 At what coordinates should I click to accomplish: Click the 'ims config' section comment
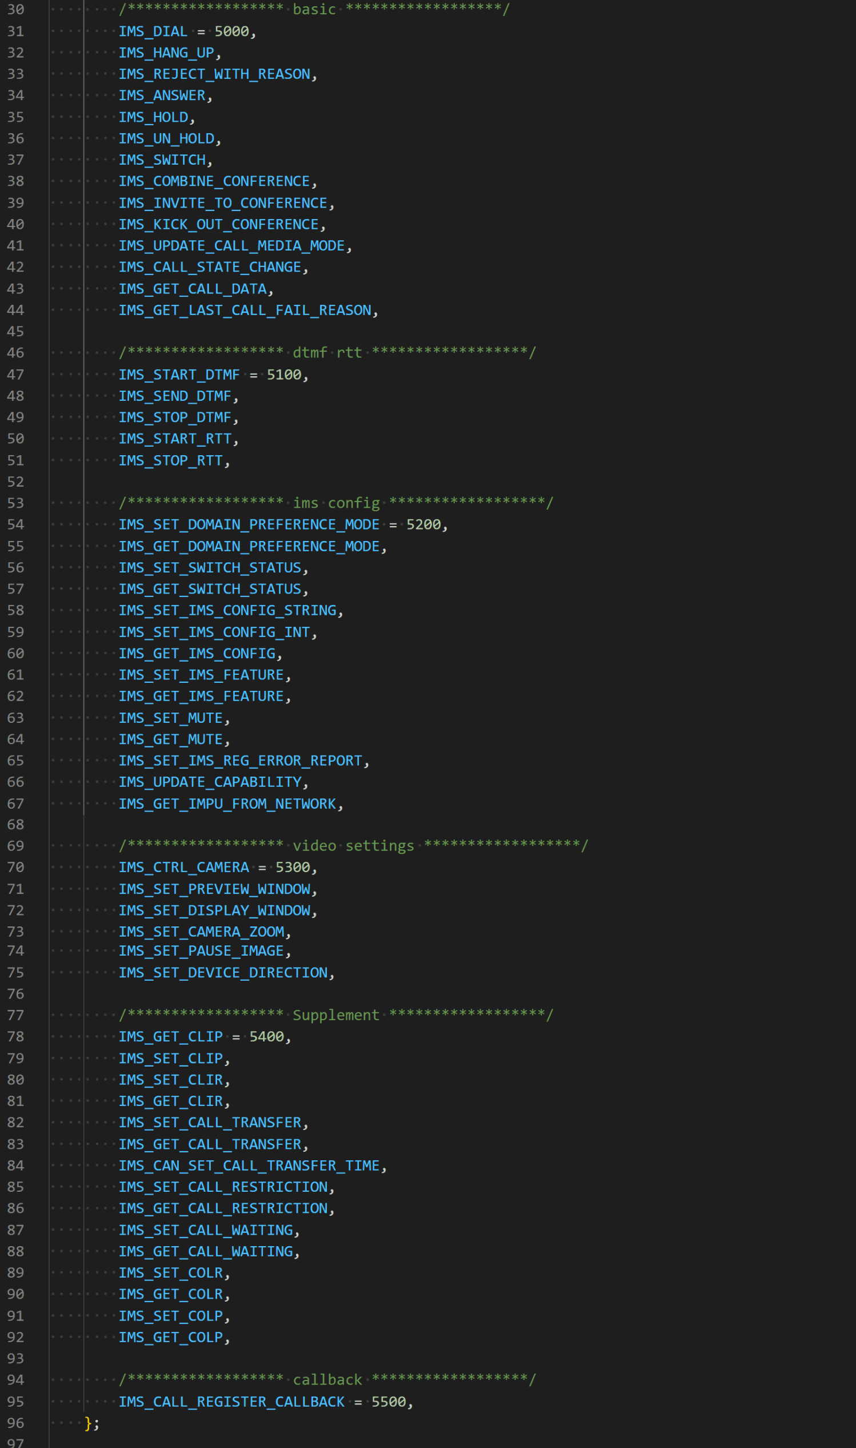(x=336, y=503)
